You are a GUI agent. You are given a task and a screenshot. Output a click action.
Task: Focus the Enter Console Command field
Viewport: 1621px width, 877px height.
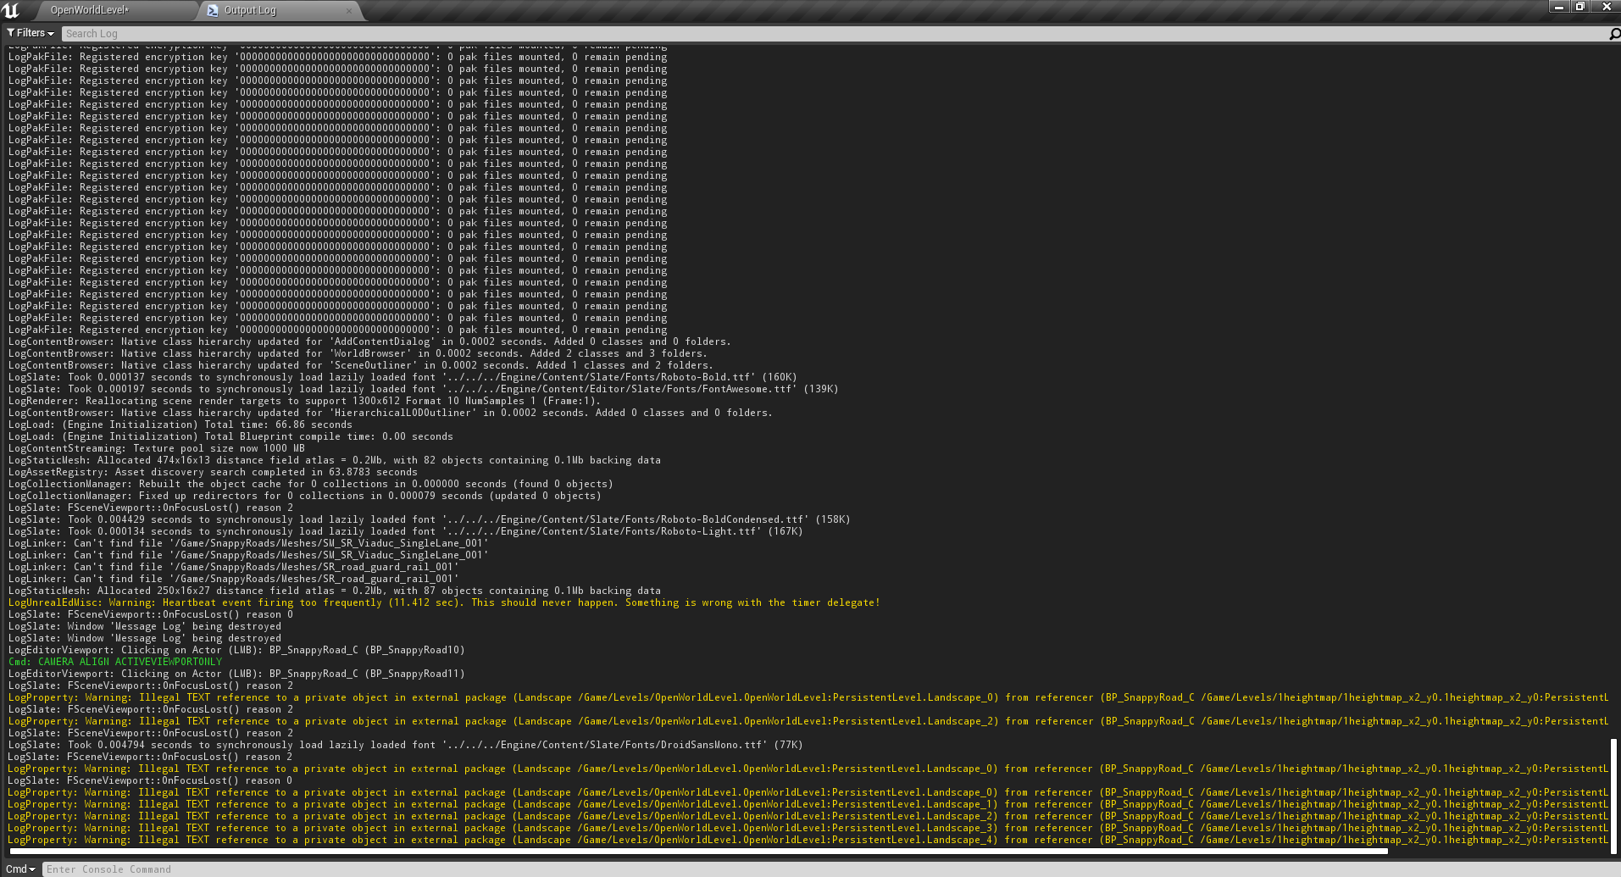pyautogui.click(x=830, y=869)
